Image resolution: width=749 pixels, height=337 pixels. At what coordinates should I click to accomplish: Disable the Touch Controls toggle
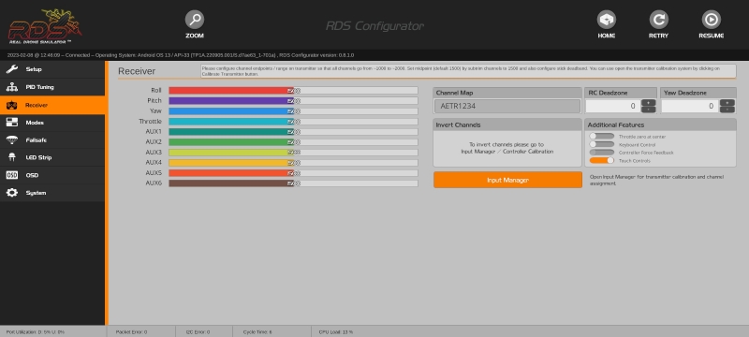pyautogui.click(x=601, y=160)
